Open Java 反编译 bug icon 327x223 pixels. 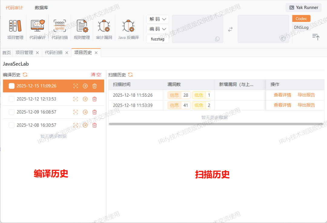[x=128, y=26]
